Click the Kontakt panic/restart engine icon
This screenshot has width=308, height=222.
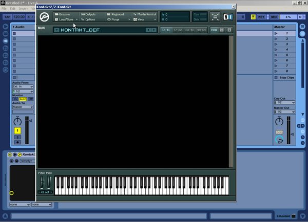pyautogui.click(x=215, y=17)
